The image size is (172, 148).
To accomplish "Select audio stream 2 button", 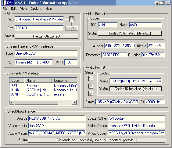I will coord(91,86).
